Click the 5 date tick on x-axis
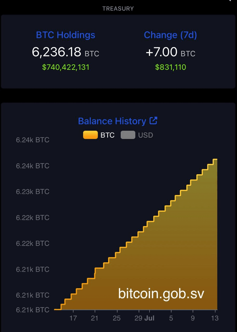237x332 pixels. click(171, 318)
